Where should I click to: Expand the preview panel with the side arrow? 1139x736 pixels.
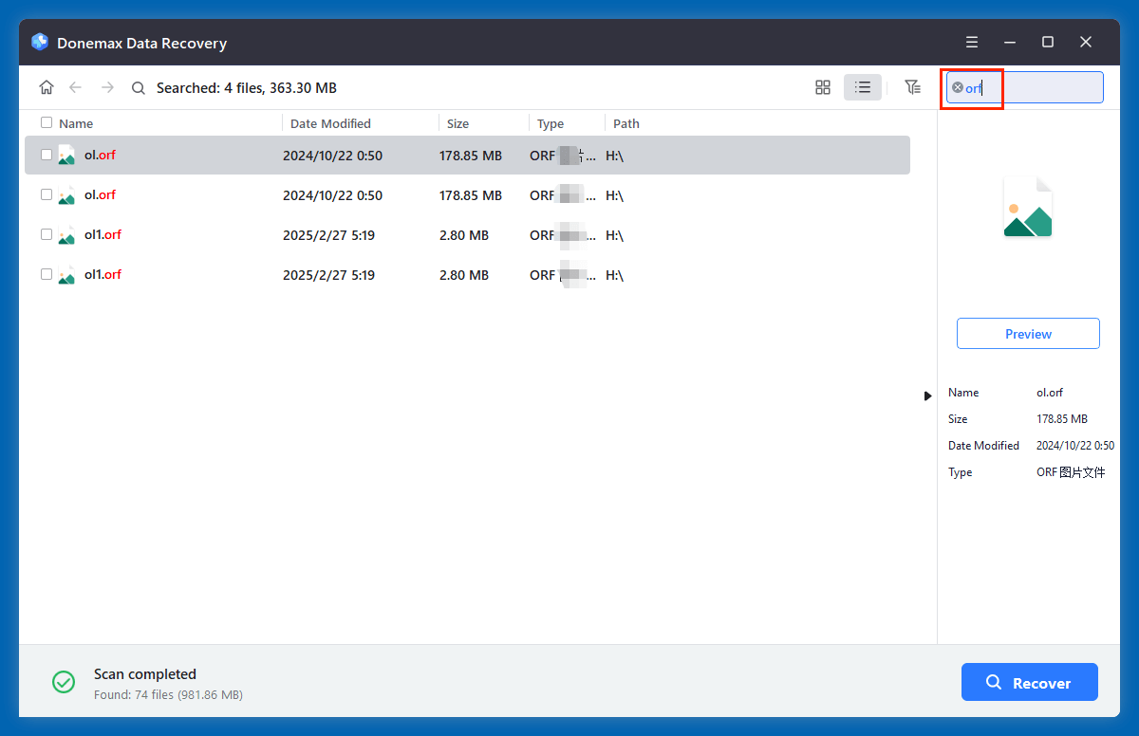(927, 396)
